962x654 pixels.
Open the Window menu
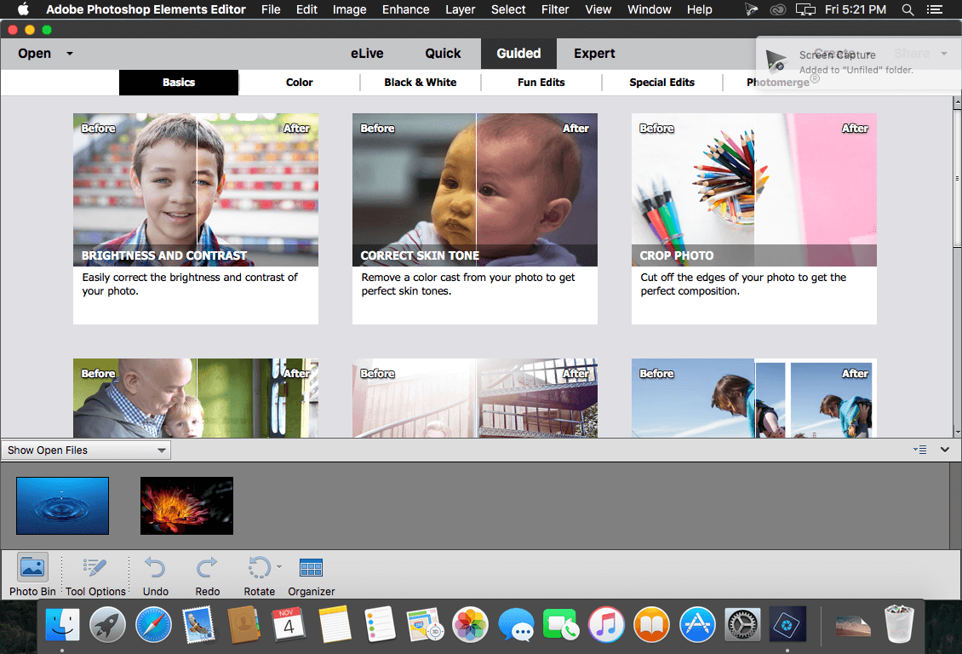649,10
